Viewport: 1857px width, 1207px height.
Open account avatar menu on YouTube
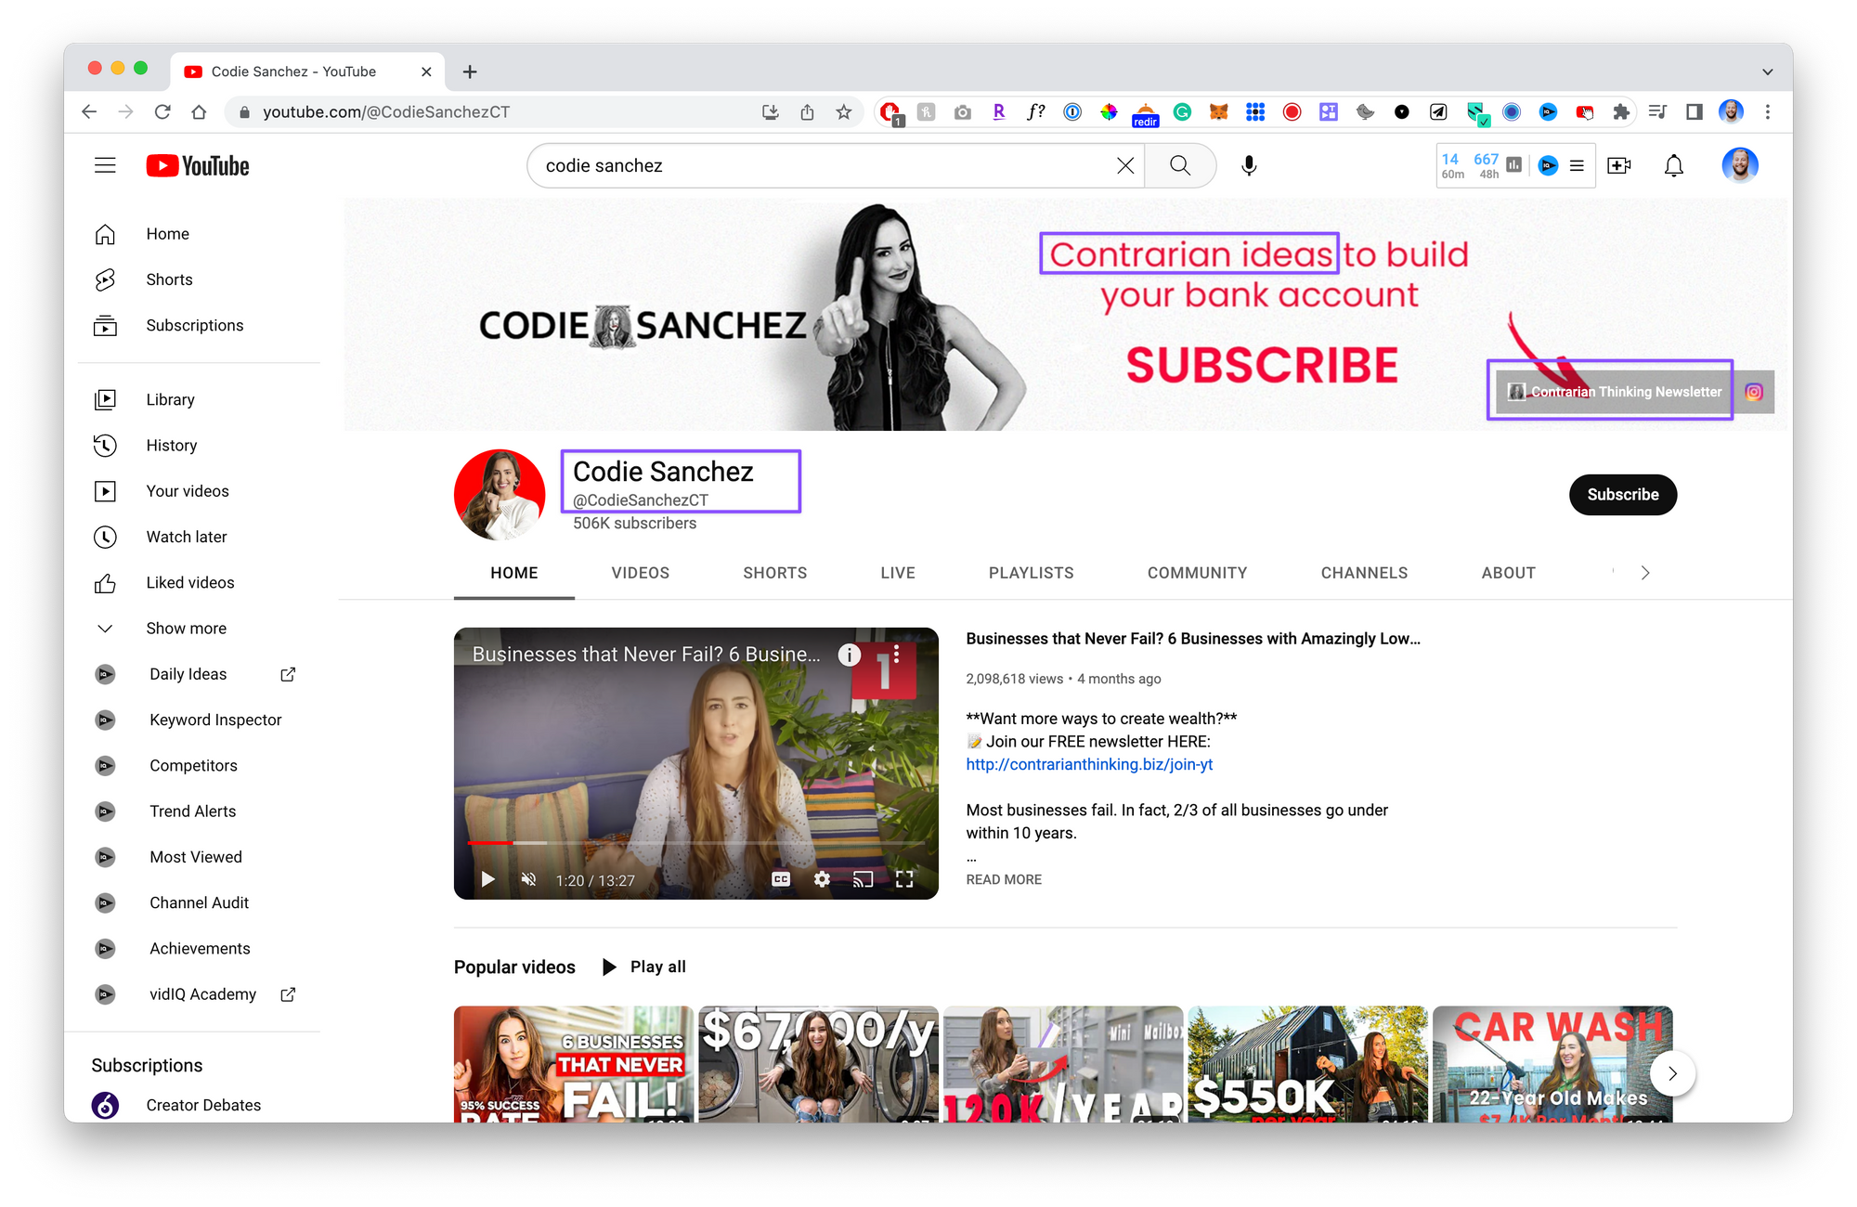coord(1739,165)
